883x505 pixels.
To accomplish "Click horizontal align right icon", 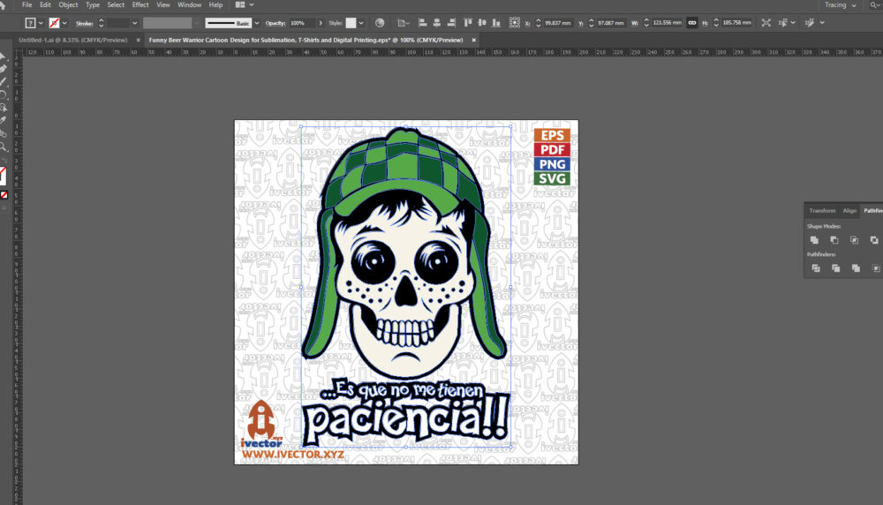I will click(x=451, y=23).
